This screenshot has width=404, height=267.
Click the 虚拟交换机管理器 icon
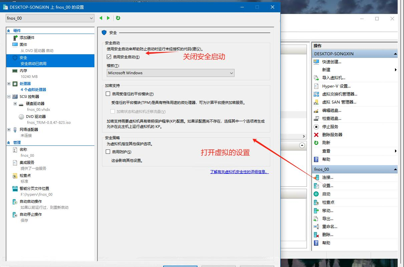(x=316, y=94)
